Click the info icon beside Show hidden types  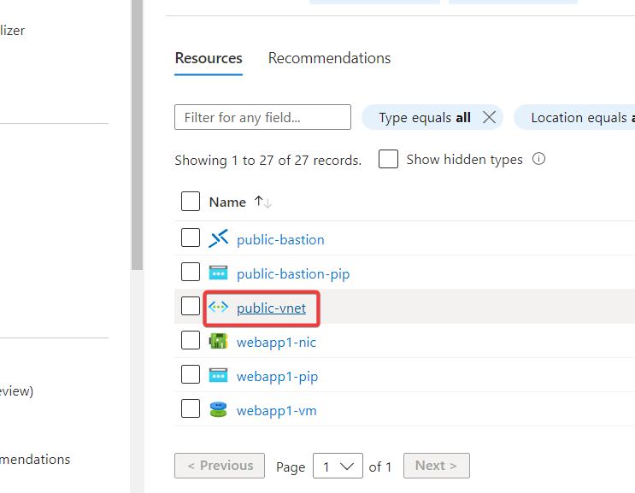tap(538, 159)
